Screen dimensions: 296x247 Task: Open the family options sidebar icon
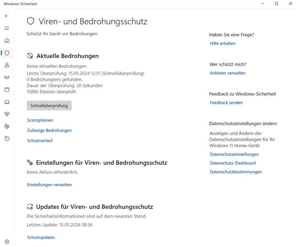coord(7,126)
